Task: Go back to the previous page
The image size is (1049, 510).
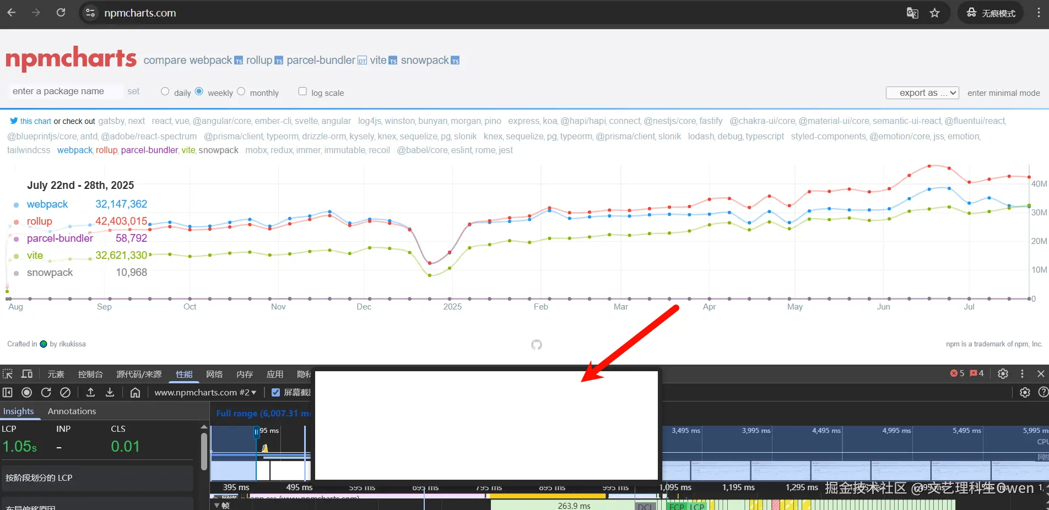Action: pyautogui.click(x=12, y=13)
